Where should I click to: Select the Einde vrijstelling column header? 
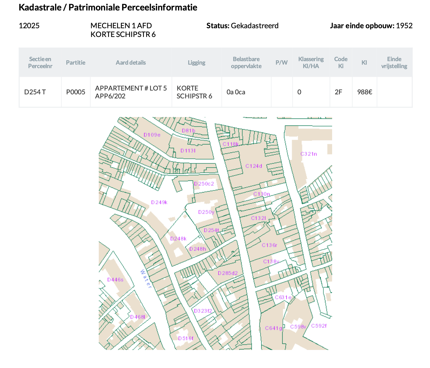(x=394, y=63)
